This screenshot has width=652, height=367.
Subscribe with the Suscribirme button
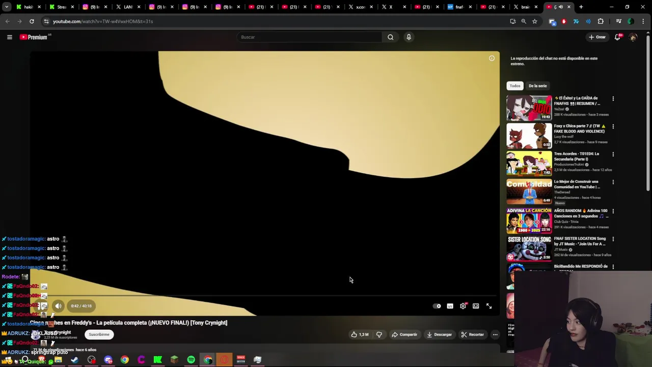(99, 334)
